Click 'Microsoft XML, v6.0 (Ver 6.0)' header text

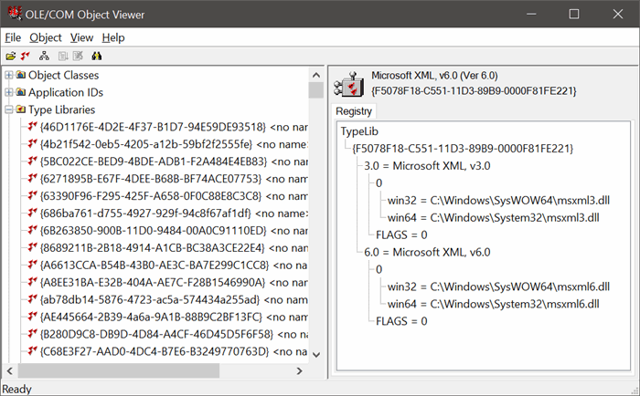pos(434,76)
